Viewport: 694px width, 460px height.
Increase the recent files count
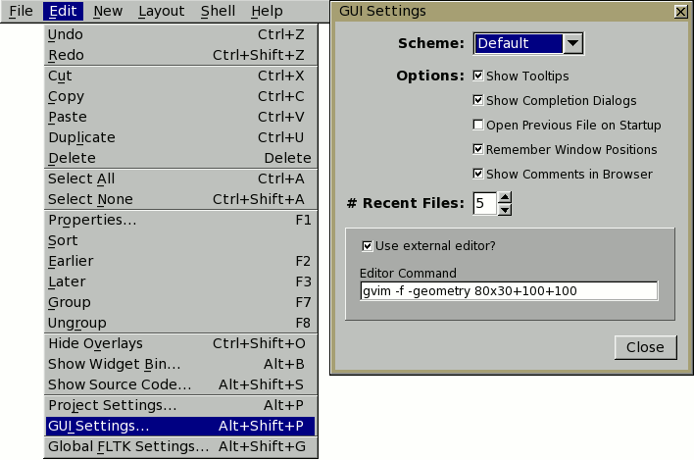coord(505,198)
